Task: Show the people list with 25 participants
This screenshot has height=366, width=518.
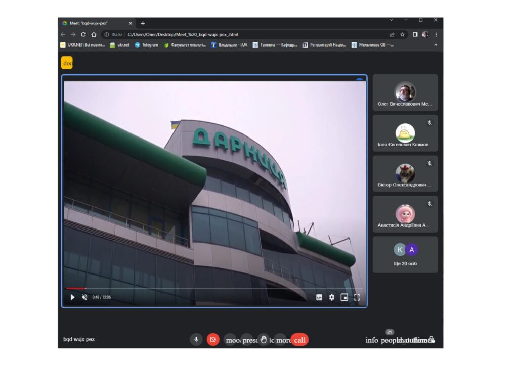Action: pyautogui.click(x=388, y=340)
